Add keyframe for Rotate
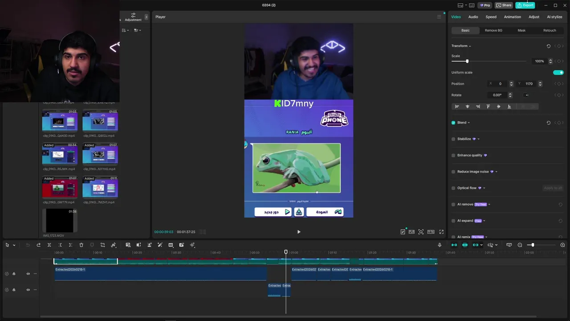Image resolution: width=570 pixels, height=321 pixels. (x=559, y=95)
